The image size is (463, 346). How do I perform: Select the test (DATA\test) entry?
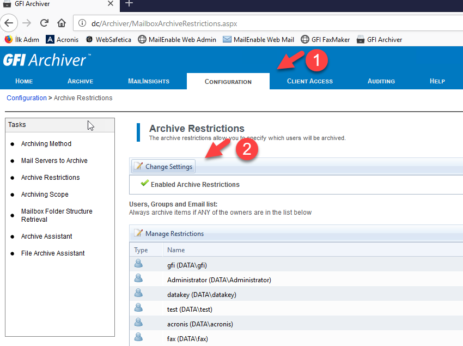190,309
